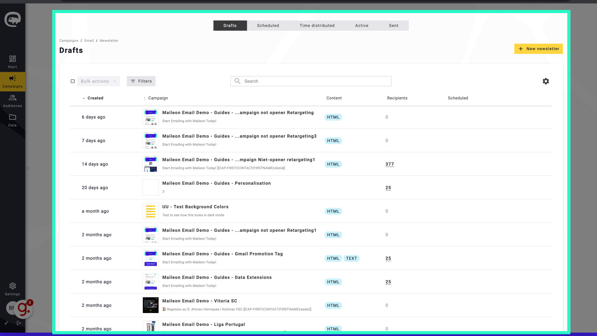Click the red G notification badge
The width and height of the screenshot is (597, 336).
point(24,308)
